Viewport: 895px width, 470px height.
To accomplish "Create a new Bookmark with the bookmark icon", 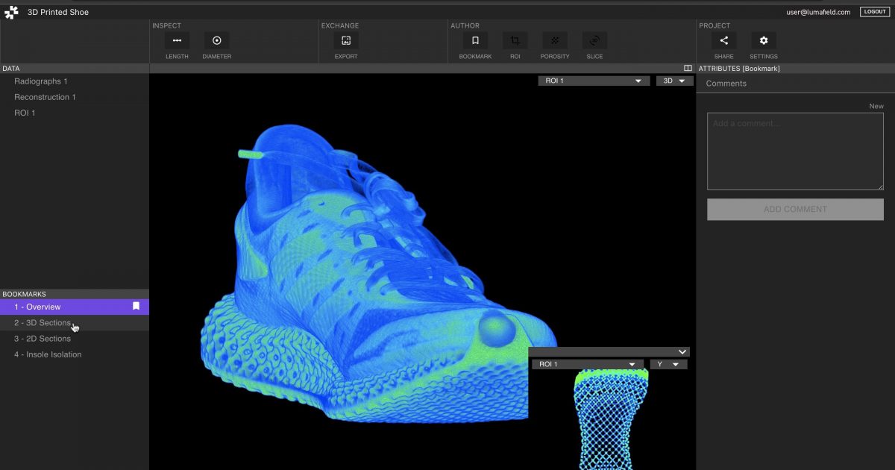I will [x=474, y=41].
